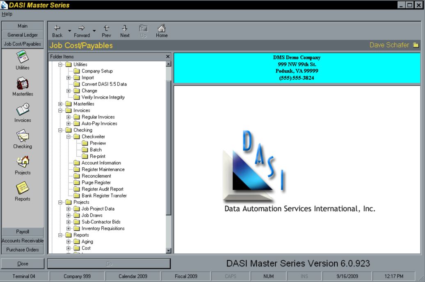Screen dimensions: 425x282
Task: Click the Calendar 2009 status bar entry
Action: coord(133,276)
